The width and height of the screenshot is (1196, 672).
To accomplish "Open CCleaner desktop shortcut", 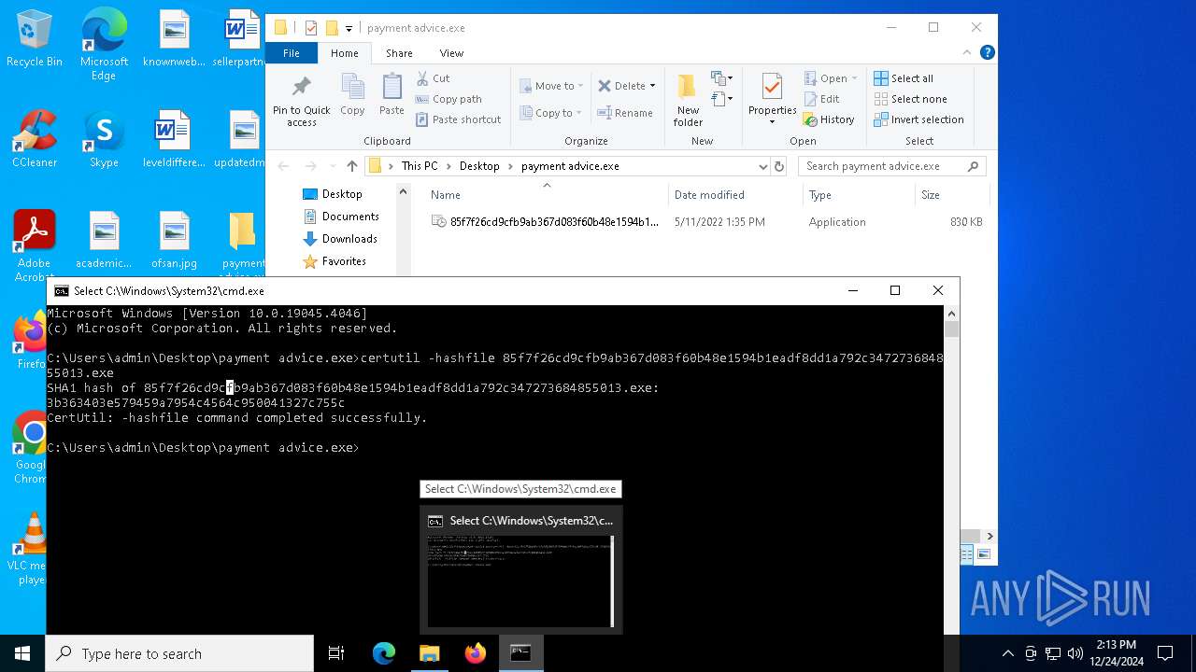I will [35, 140].
